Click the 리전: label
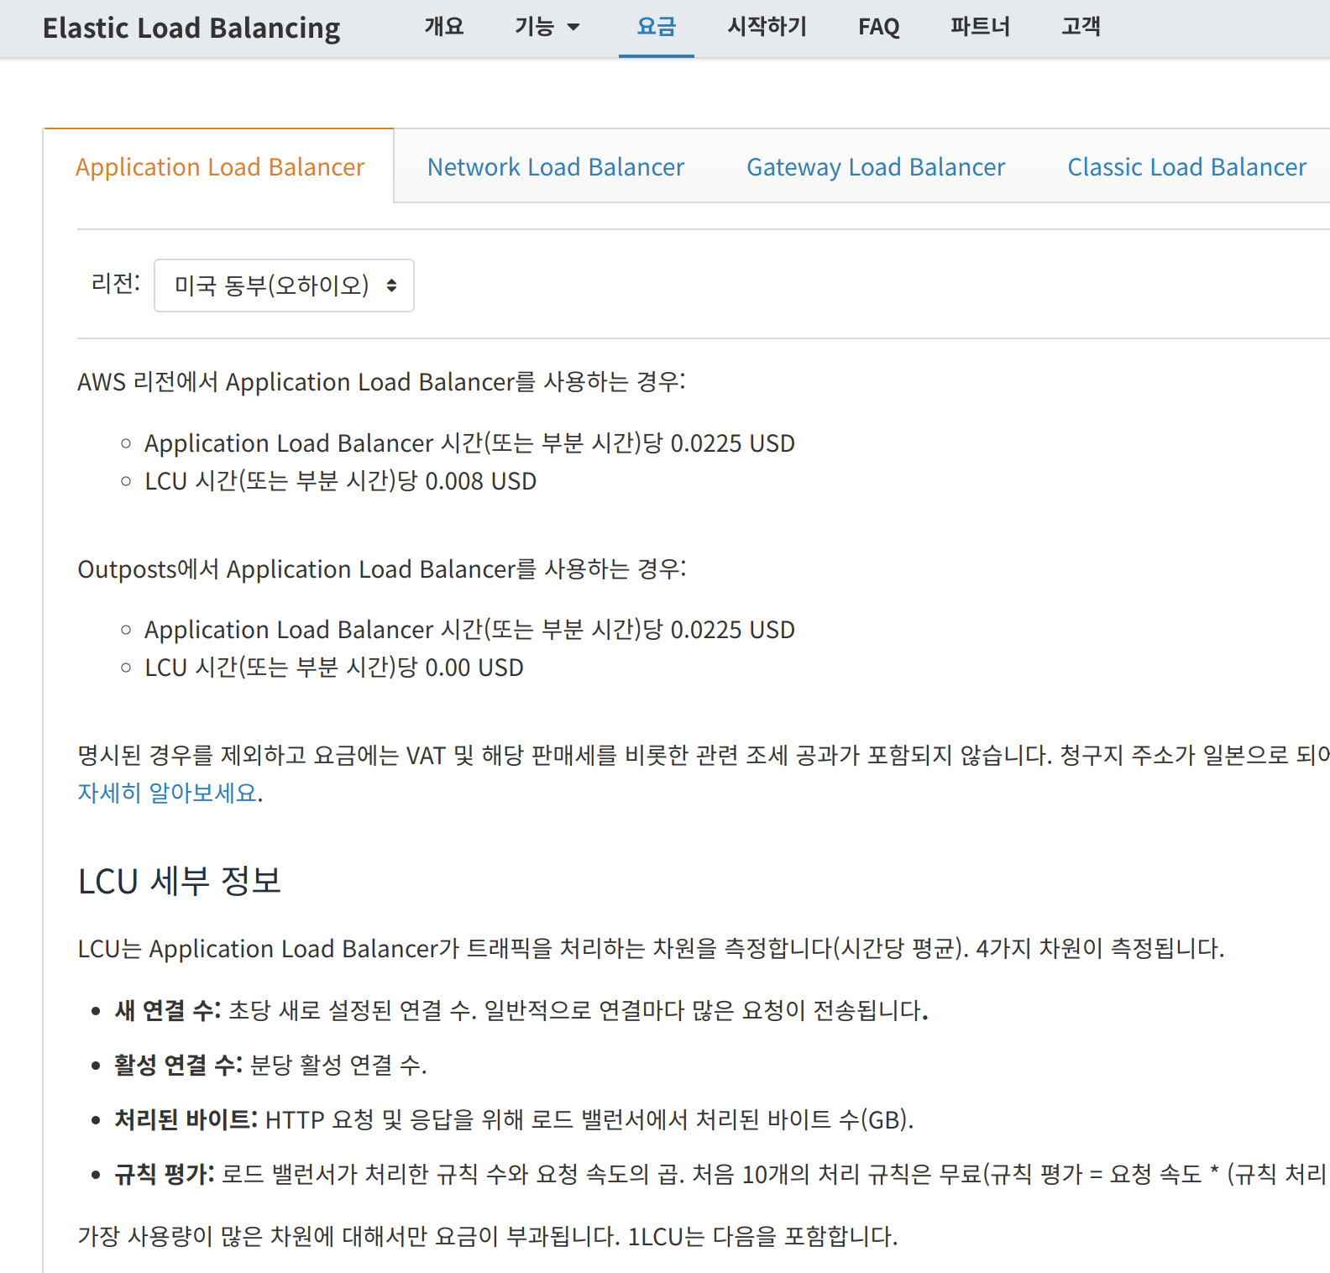This screenshot has height=1273, width=1330. point(115,284)
